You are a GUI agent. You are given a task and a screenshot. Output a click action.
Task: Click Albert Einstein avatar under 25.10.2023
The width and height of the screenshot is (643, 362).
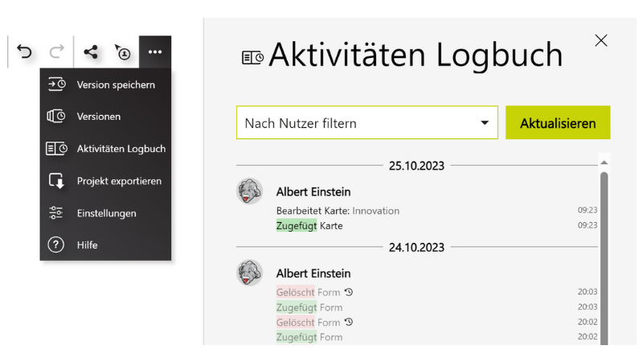pos(249,191)
